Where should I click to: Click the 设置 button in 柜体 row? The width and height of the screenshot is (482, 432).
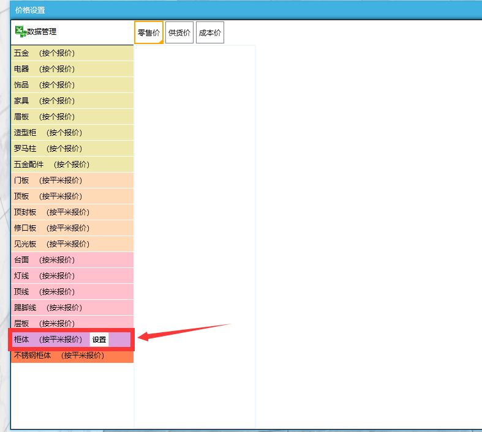click(99, 340)
